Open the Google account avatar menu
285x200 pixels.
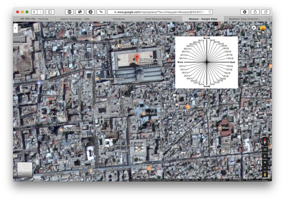tap(263, 28)
